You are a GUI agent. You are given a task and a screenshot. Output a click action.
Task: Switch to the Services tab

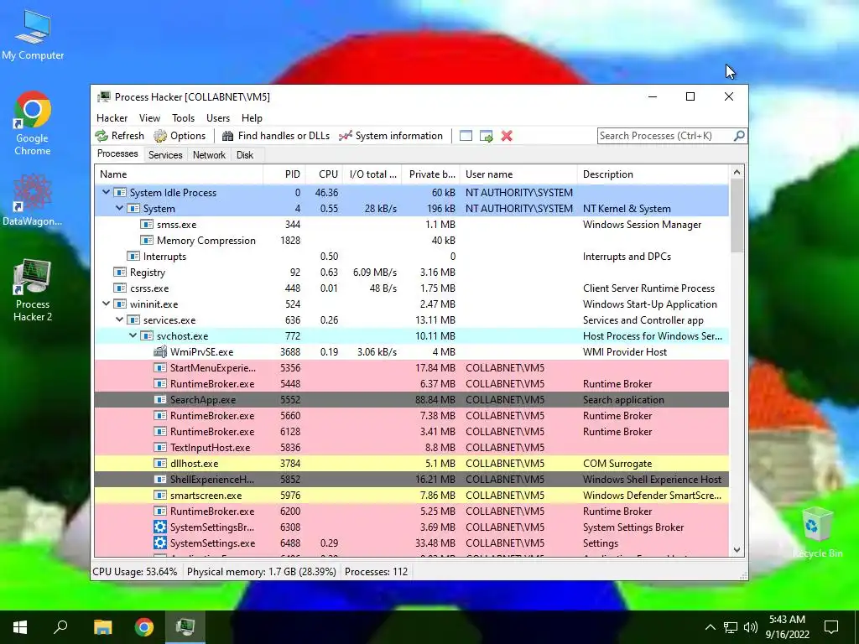[165, 155]
